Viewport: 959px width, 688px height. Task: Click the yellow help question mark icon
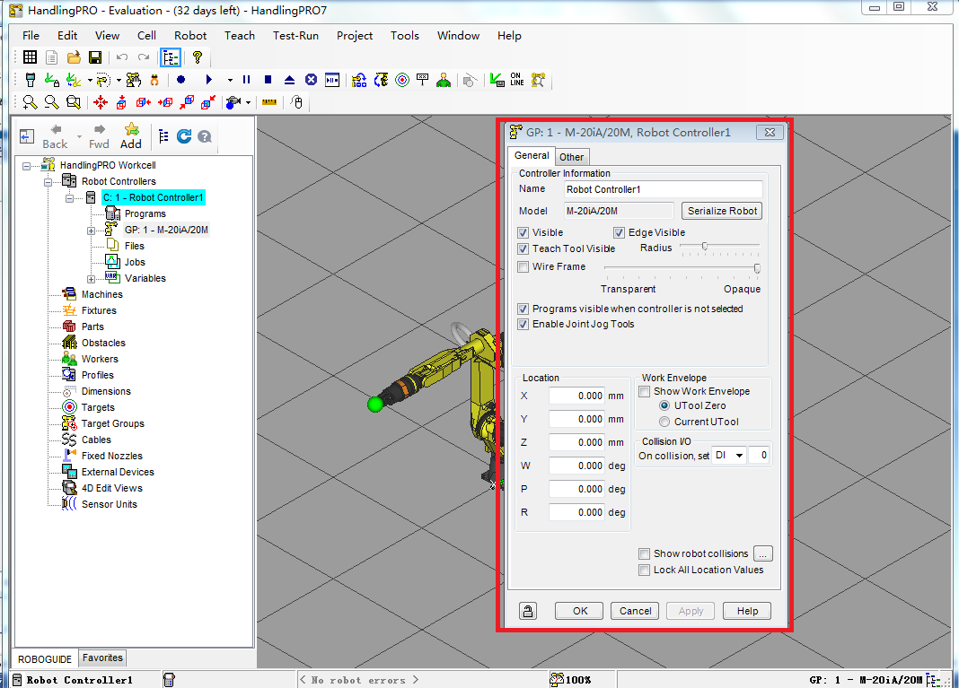tap(198, 57)
